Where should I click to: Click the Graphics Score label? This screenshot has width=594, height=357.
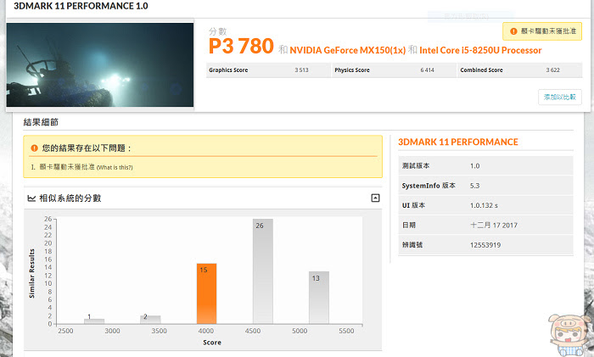[x=228, y=70]
